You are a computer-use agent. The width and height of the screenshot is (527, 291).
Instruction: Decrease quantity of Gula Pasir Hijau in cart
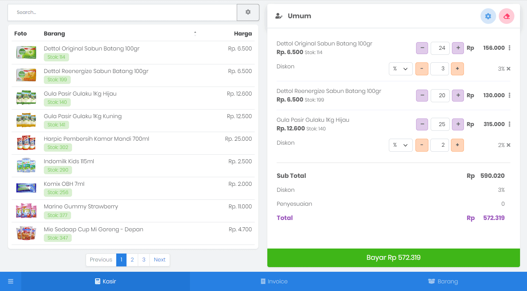422,124
